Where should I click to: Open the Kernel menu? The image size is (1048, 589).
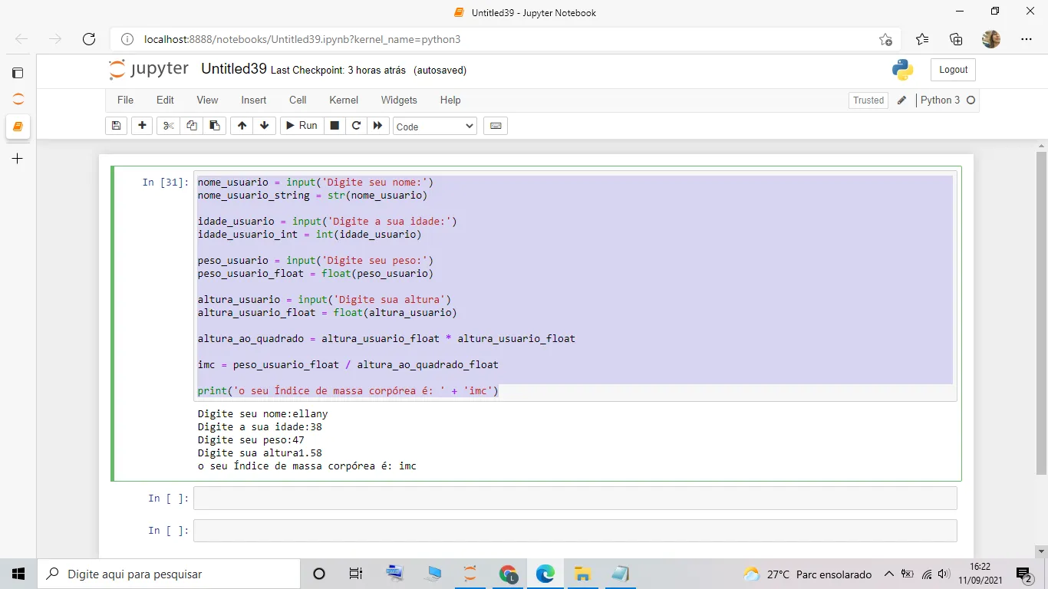344,100
